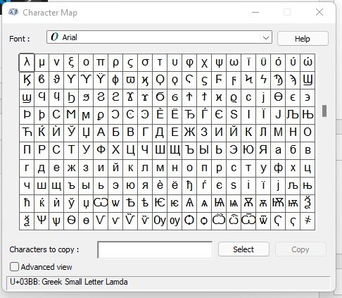Select the Cyrillic small ф character cell
This screenshot has width=342, height=298.
[278, 168]
